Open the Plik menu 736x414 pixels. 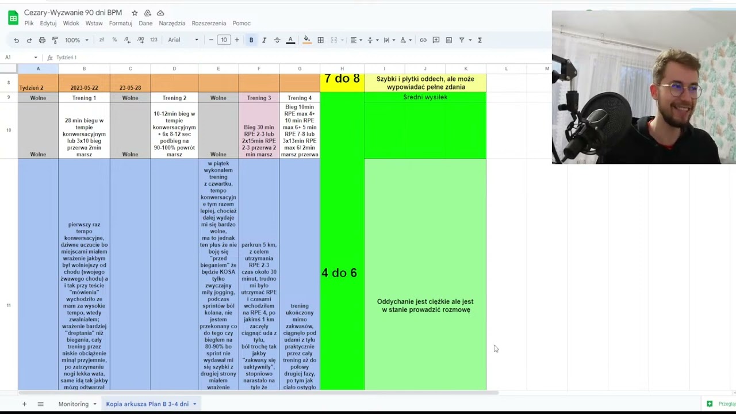point(29,24)
